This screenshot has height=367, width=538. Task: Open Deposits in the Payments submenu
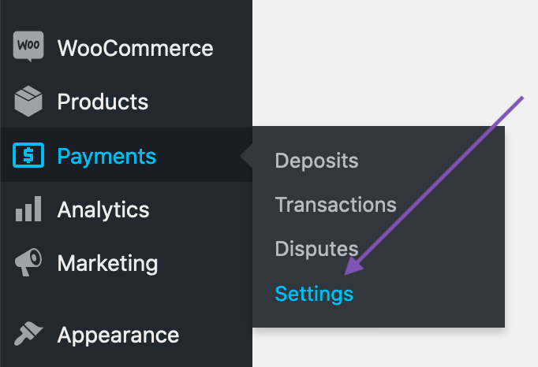click(316, 161)
